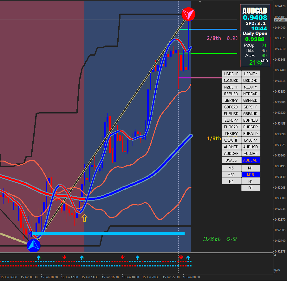Select the H4 timeframe button

[231, 181]
